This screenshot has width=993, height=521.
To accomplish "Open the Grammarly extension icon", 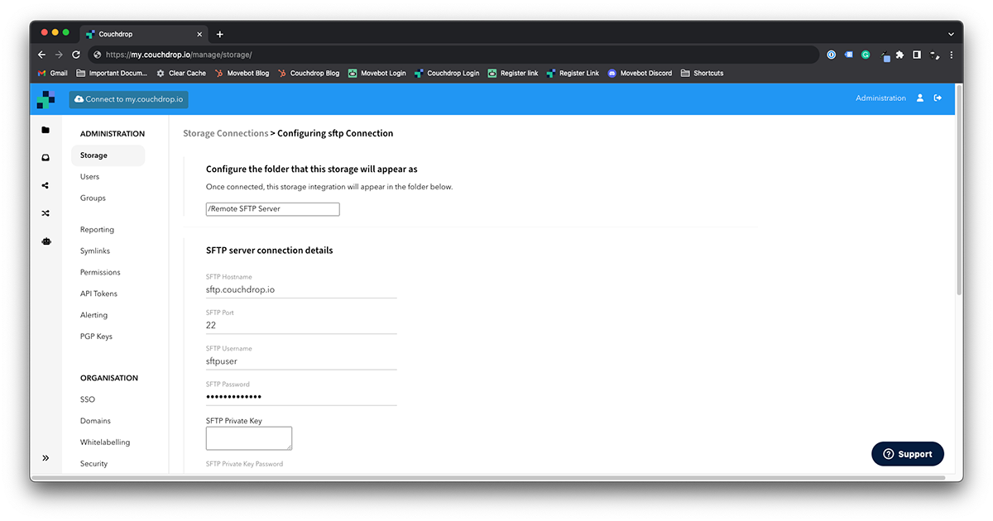I will (866, 54).
